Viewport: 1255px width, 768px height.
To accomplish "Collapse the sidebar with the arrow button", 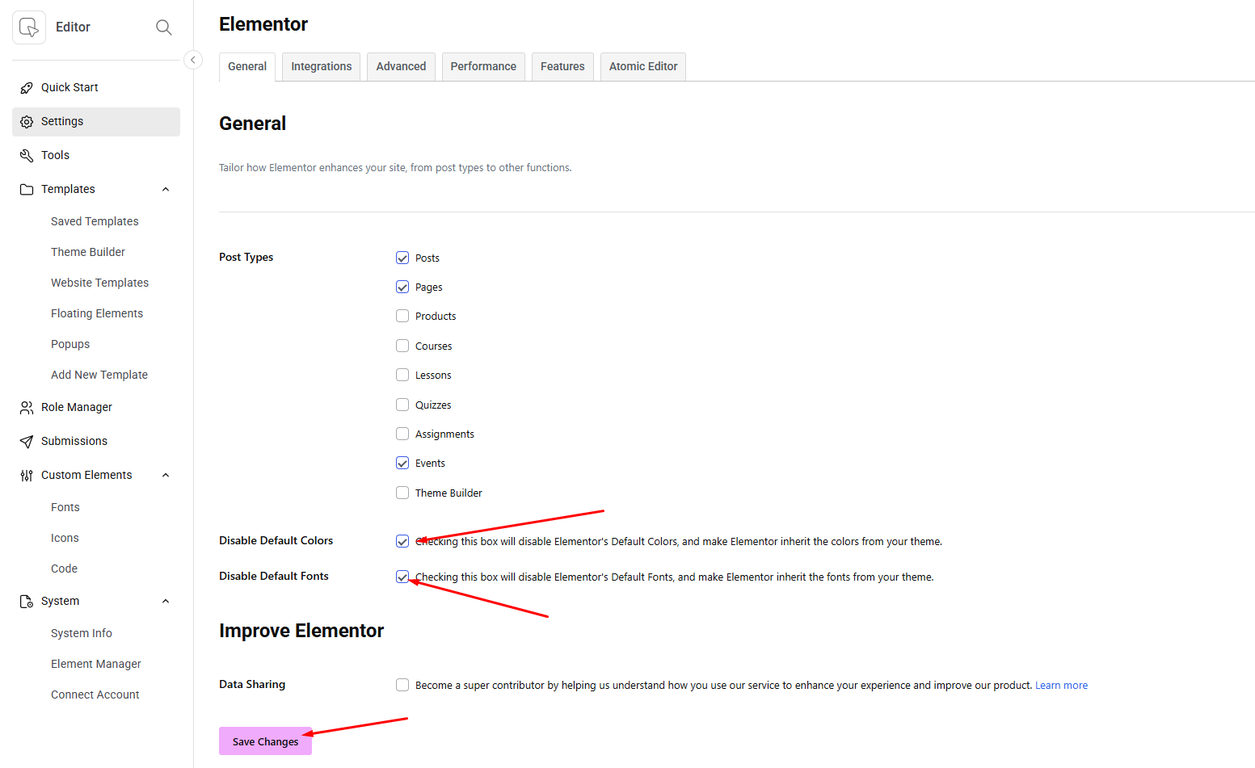I will point(193,60).
